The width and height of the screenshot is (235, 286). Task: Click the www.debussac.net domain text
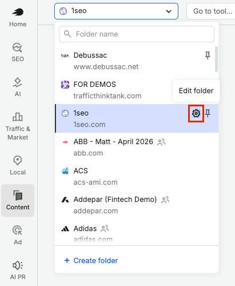pyautogui.click(x=106, y=67)
